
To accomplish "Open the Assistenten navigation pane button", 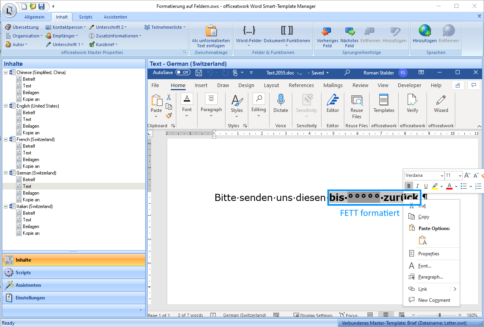I will tap(74, 285).
